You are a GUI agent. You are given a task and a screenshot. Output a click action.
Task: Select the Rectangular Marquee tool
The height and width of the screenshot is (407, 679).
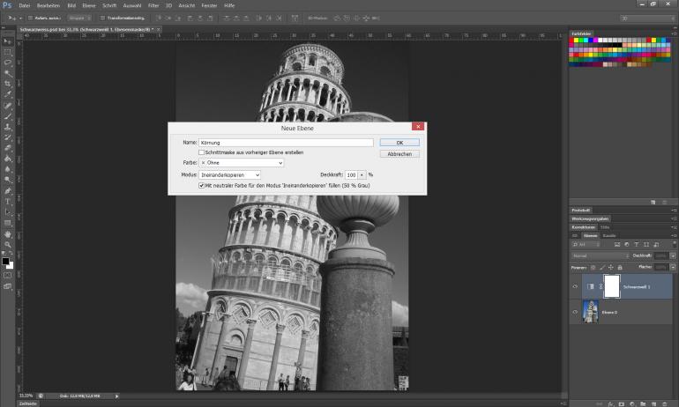click(8, 52)
